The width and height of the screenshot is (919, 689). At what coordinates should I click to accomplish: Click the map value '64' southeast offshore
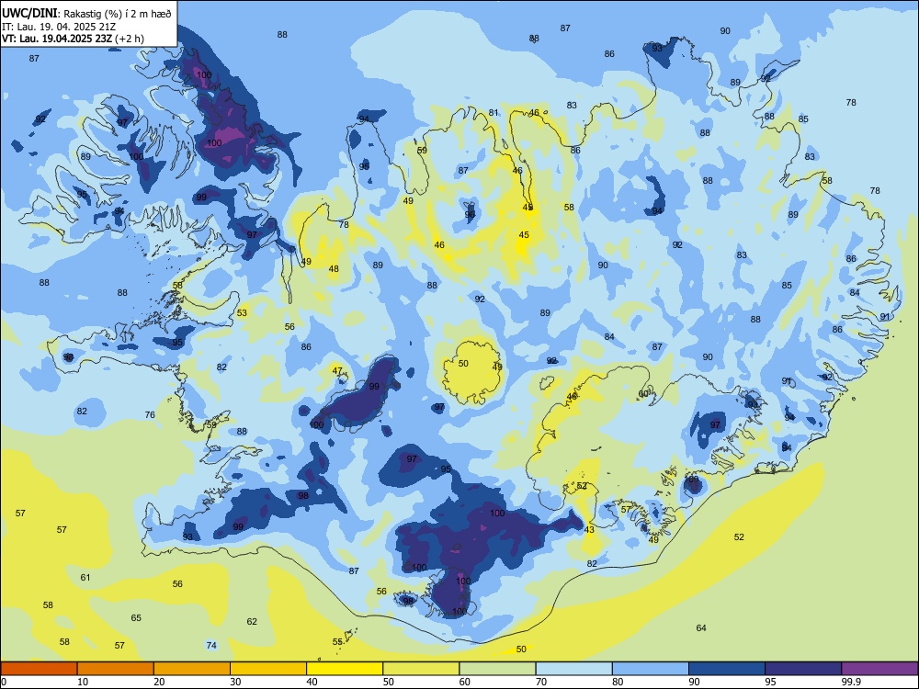(x=701, y=627)
